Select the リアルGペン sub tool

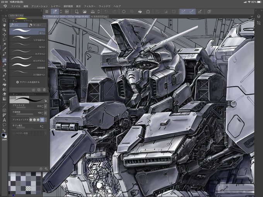(x=27, y=38)
